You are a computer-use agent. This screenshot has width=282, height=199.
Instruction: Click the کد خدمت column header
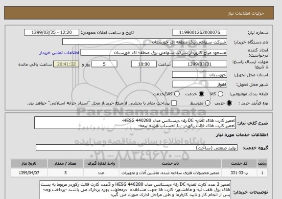239,163
